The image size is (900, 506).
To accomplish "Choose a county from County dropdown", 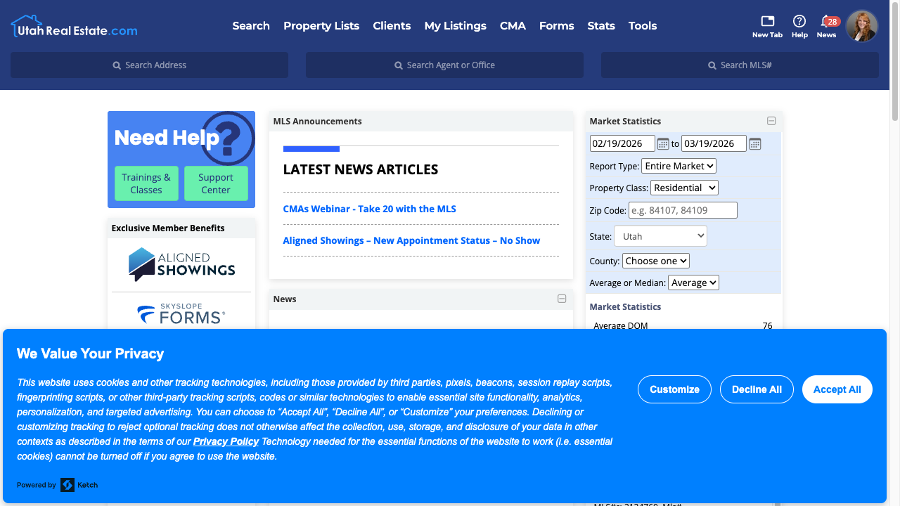I will 655,261.
